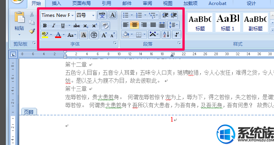Toggle Center text alignment

pos(135,25)
